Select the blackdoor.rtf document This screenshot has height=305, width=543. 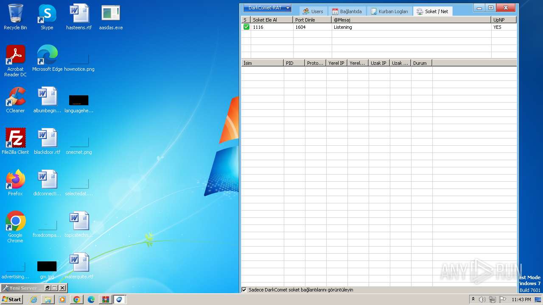pos(47,141)
